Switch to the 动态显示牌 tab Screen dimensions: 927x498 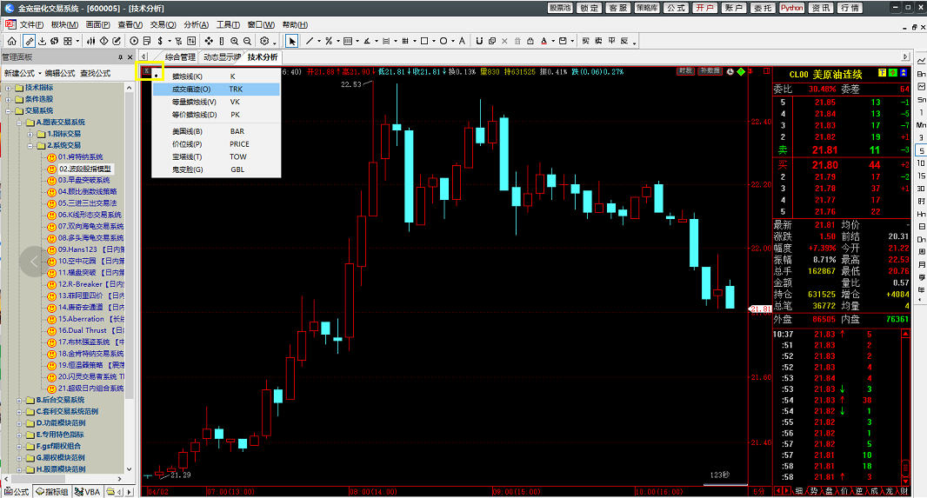[x=223, y=57]
